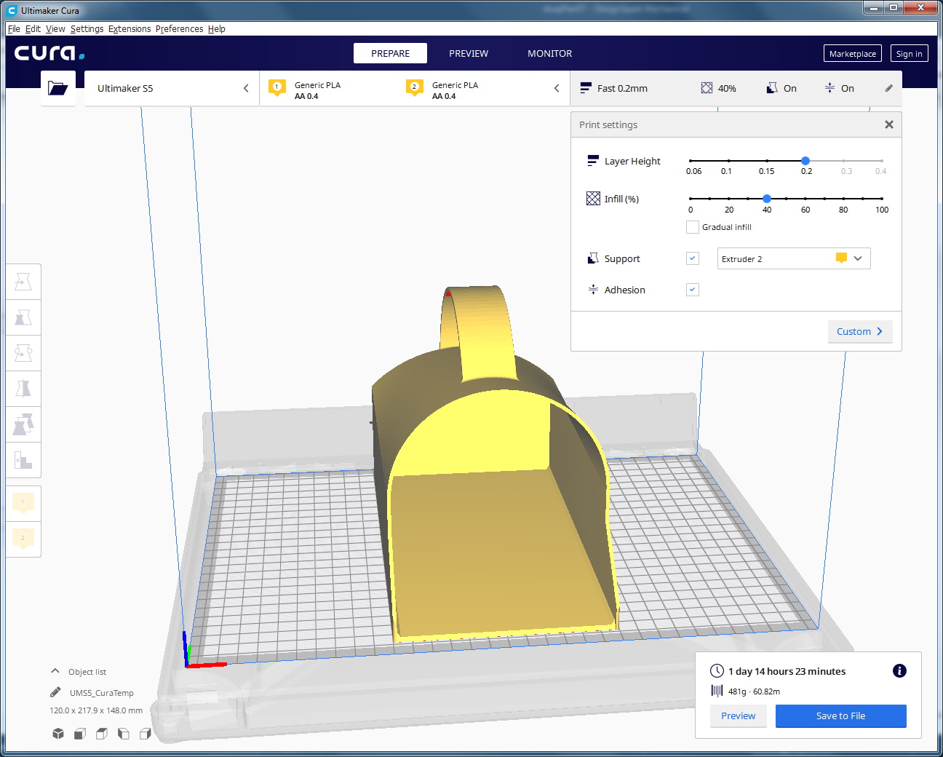Switch to the 3D view cube icon
The image size is (943, 757).
pos(58,734)
